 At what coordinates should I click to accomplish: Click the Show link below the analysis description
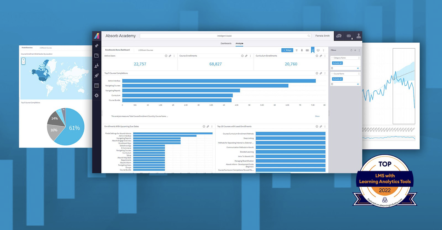[x=317, y=116]
